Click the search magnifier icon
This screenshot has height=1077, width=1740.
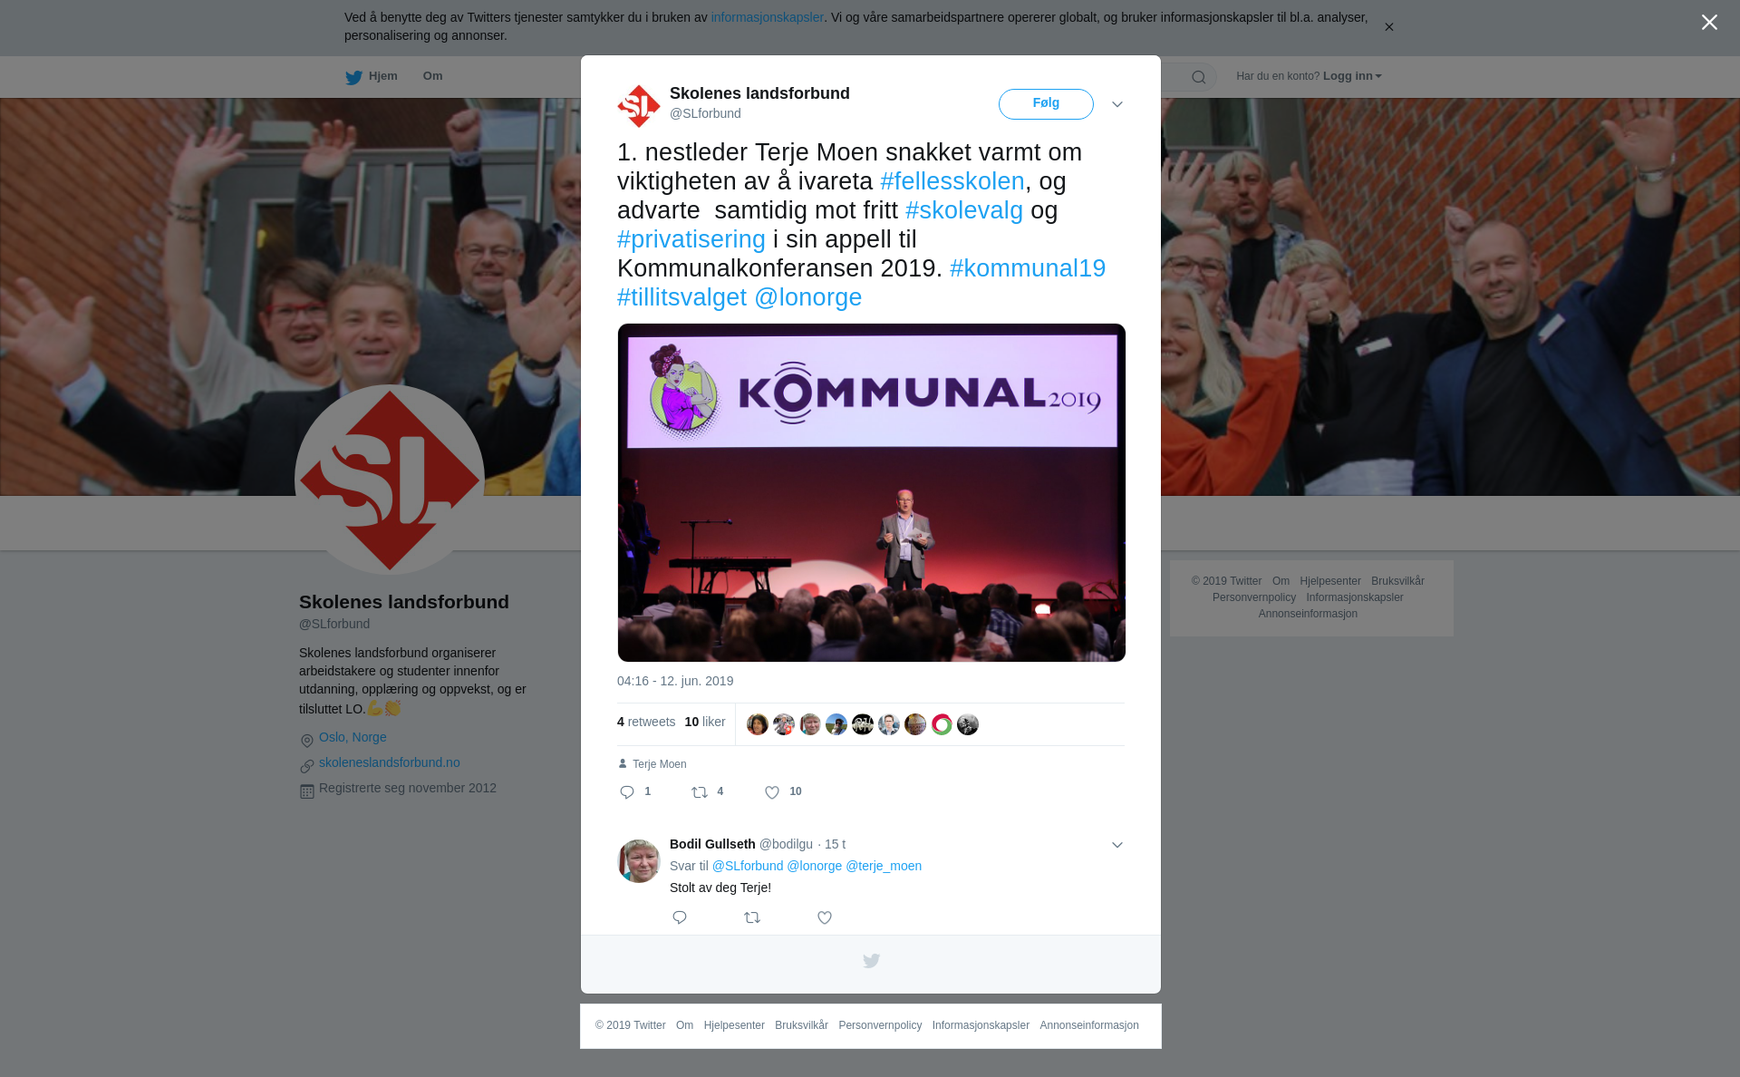click(x=1199, y=77)
